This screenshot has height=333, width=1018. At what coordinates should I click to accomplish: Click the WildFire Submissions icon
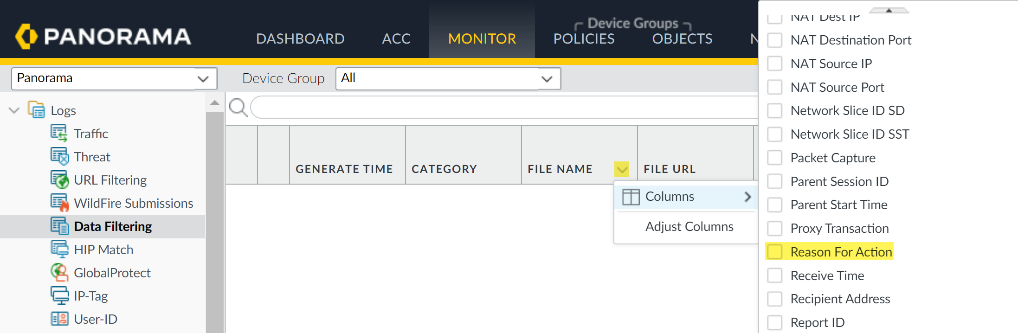(59, 203)
